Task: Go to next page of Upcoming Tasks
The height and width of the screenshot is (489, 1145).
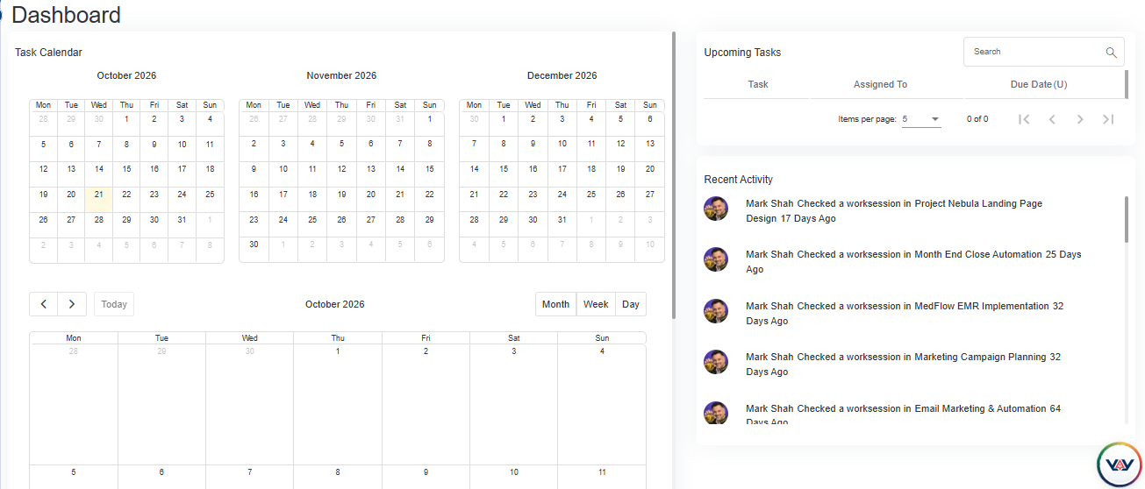Action: tap(1080, 119)
